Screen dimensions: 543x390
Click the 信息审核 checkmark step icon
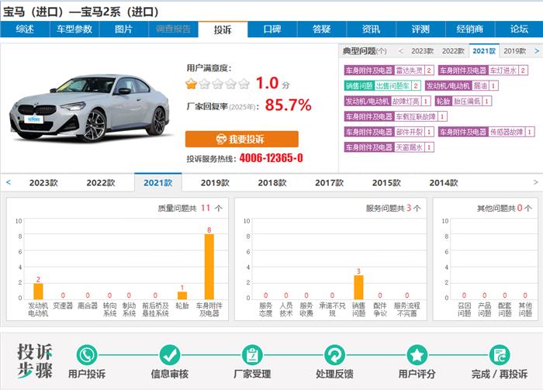click(x=169, y=355)
